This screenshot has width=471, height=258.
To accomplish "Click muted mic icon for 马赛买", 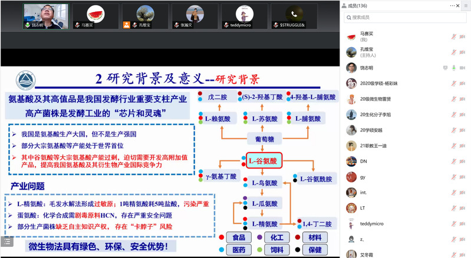I will coord(454,37).
